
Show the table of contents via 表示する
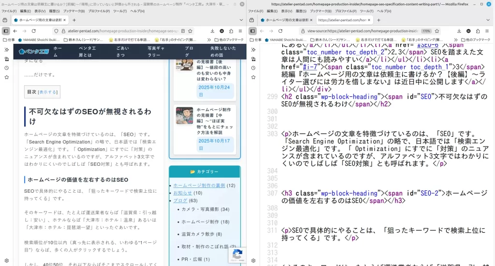click(x=48, y=92)
